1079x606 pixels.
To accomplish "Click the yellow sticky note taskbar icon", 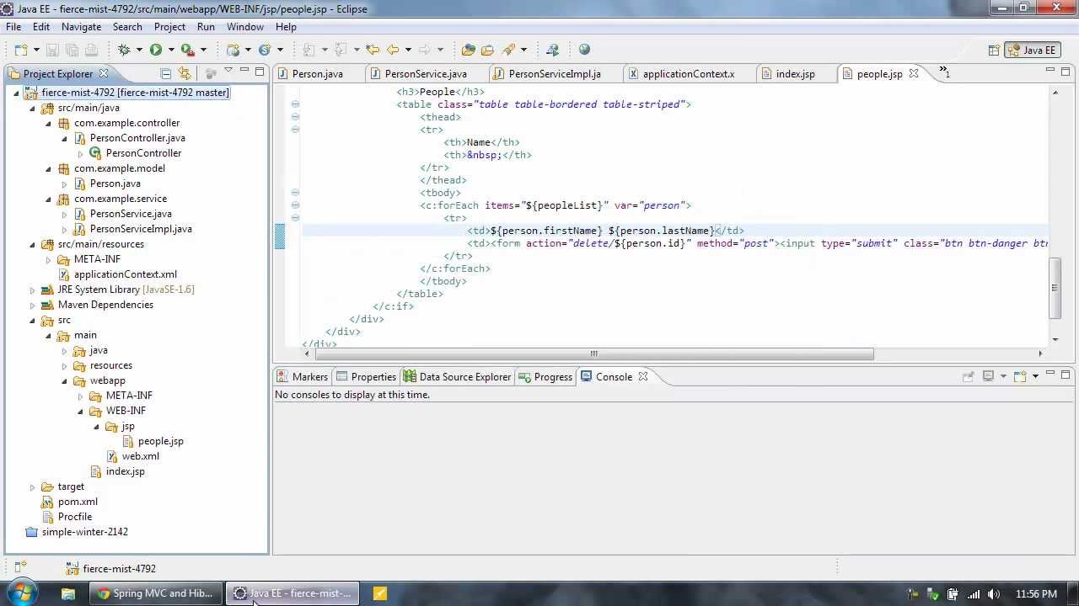I will 380,593.
